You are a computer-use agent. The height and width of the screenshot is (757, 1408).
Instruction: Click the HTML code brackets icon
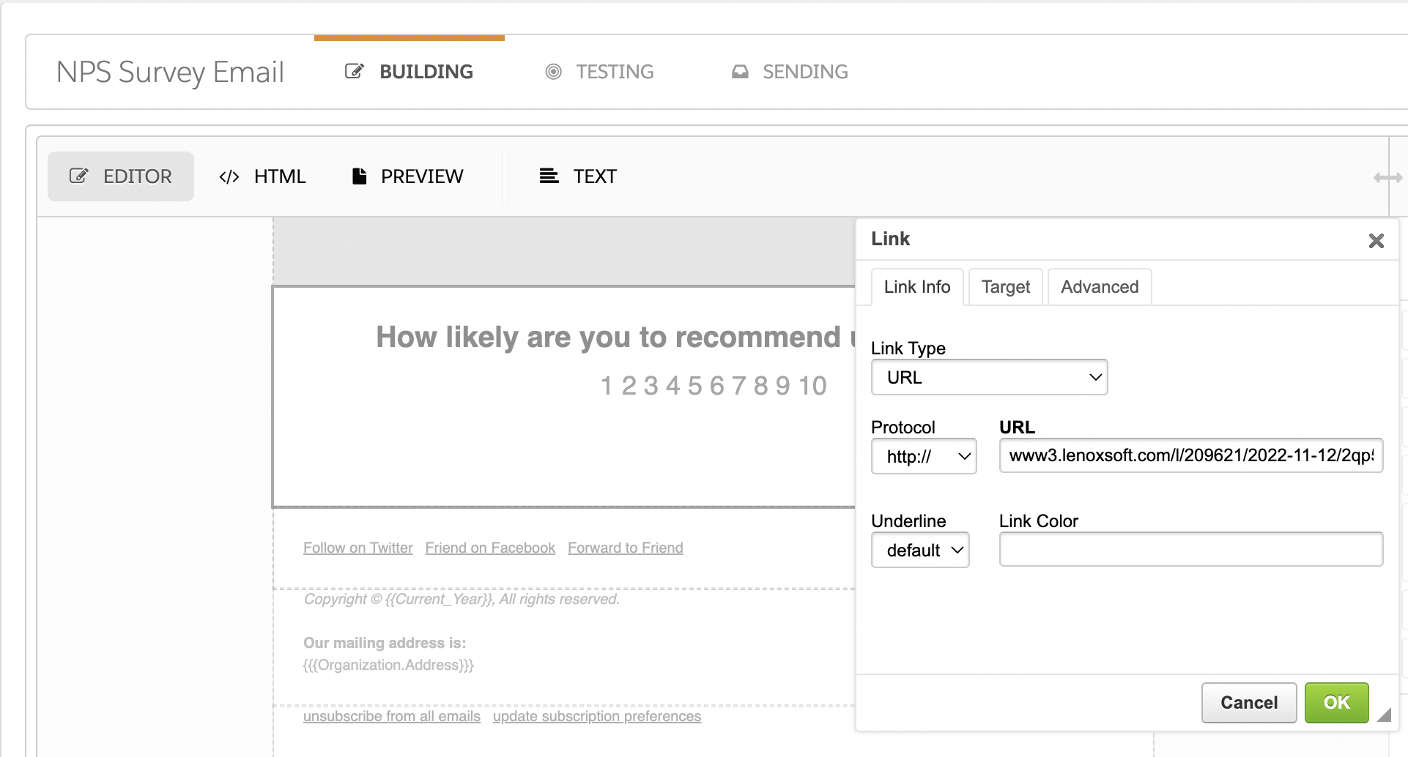pos(229,176)
